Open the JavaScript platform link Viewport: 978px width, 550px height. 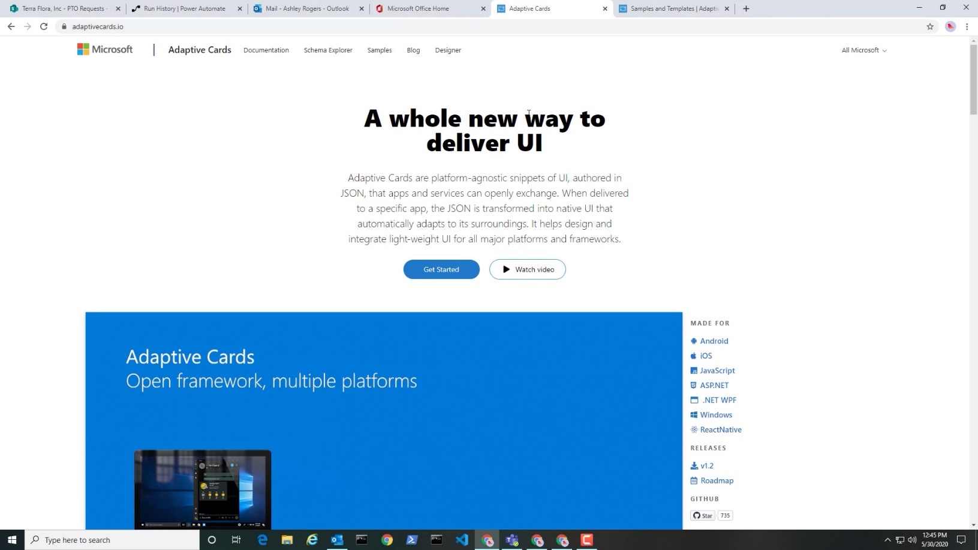tap(712, 371)
